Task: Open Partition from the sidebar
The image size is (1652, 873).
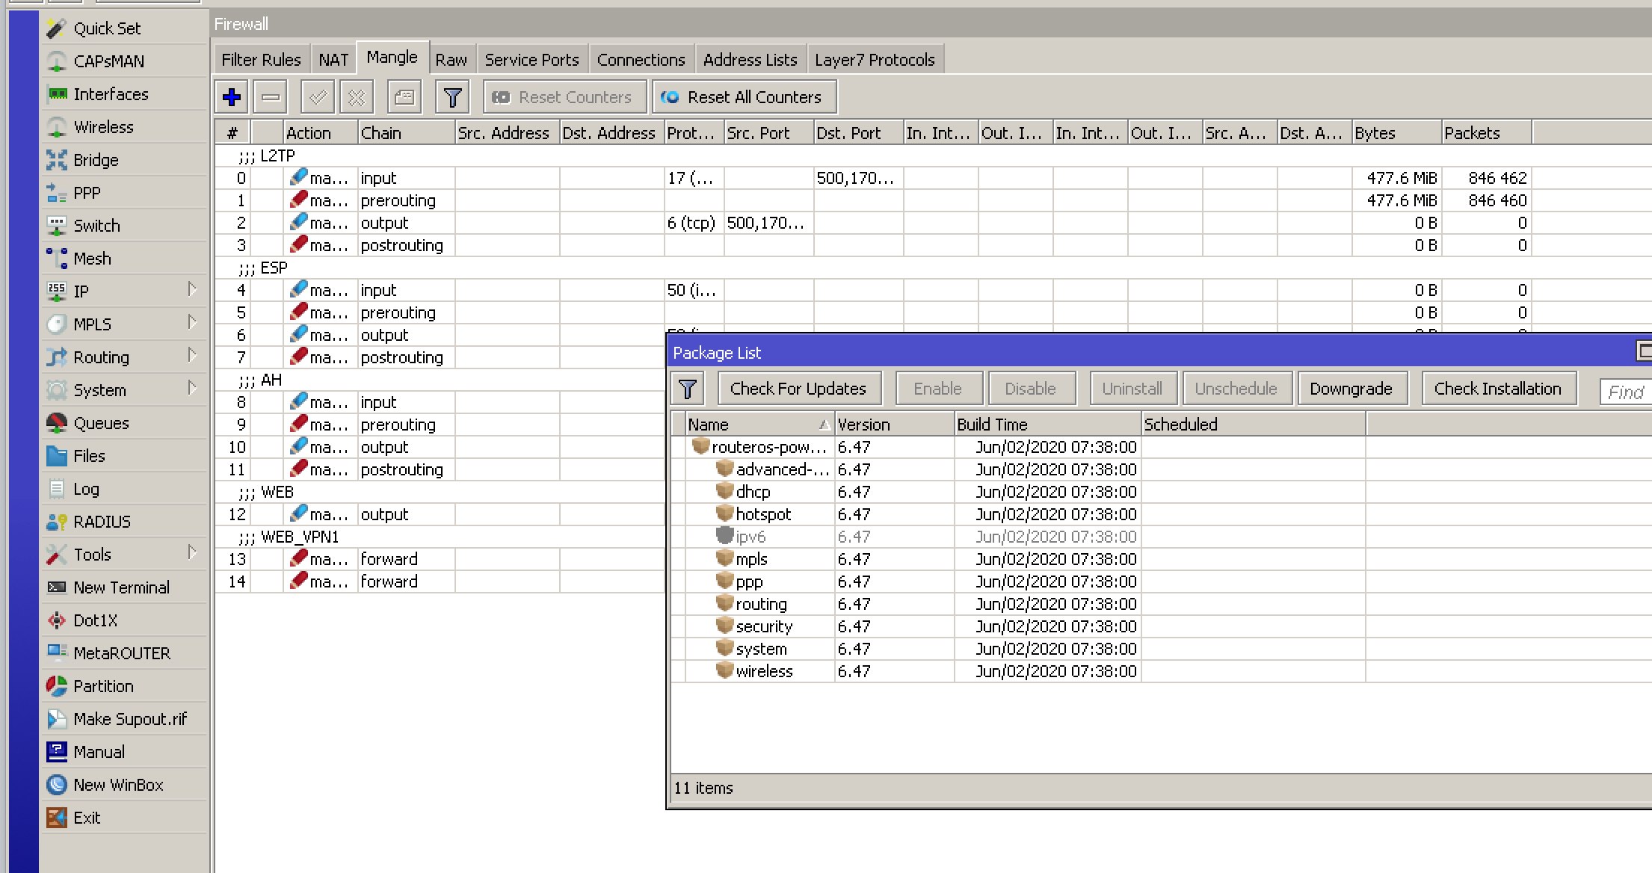Action: 123,686
